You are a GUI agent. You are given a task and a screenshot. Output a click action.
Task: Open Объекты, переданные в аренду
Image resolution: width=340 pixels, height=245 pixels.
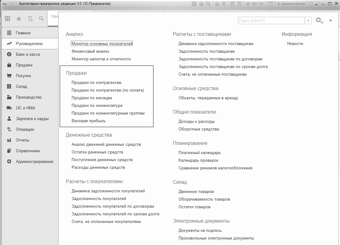click(208, 98)
